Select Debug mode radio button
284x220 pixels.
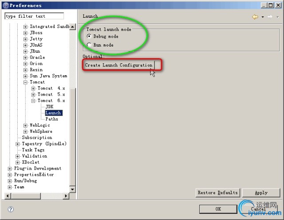(x=89, y=36)
